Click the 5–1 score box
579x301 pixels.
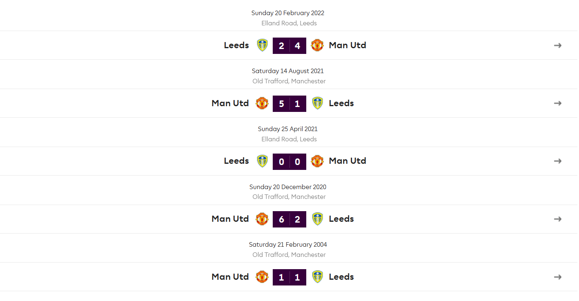(x=289, y=104)
